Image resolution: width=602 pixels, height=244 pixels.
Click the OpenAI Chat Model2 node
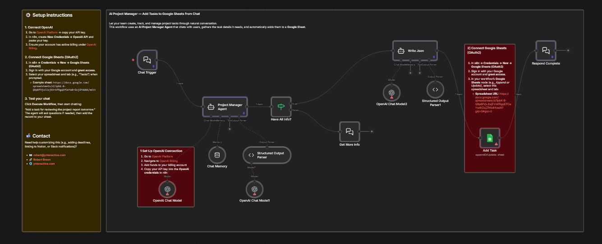(x=391, y=92)
